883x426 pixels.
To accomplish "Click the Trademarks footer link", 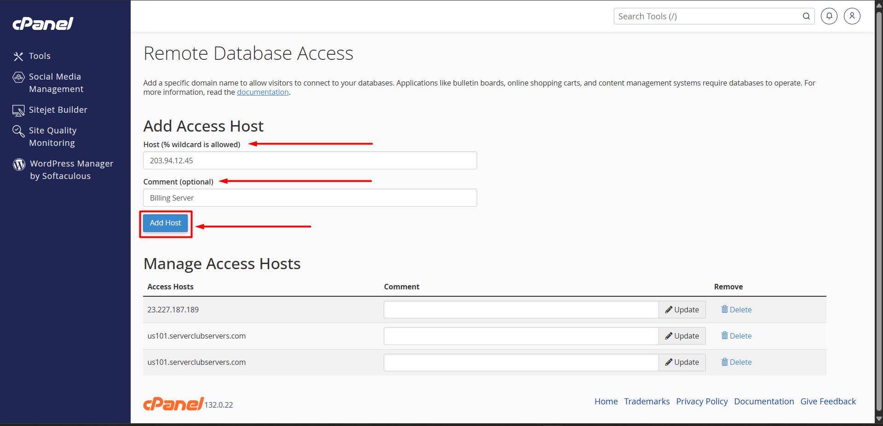I will (x=646, y=401).
